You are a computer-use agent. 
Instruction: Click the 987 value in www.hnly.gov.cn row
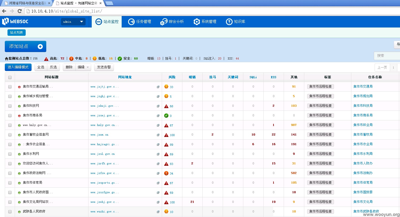click(x=294, y=125)
